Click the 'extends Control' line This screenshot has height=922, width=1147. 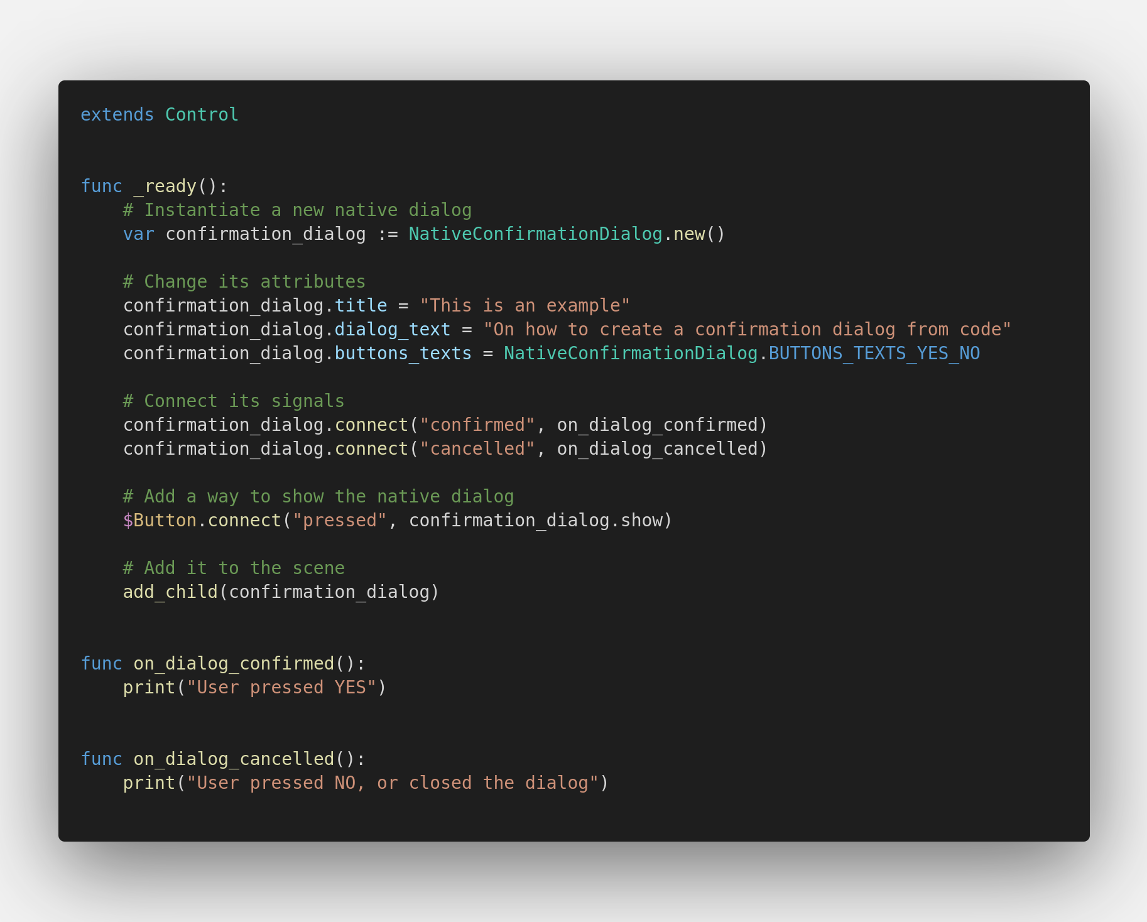pyautogui.click(x=160, y=114)
